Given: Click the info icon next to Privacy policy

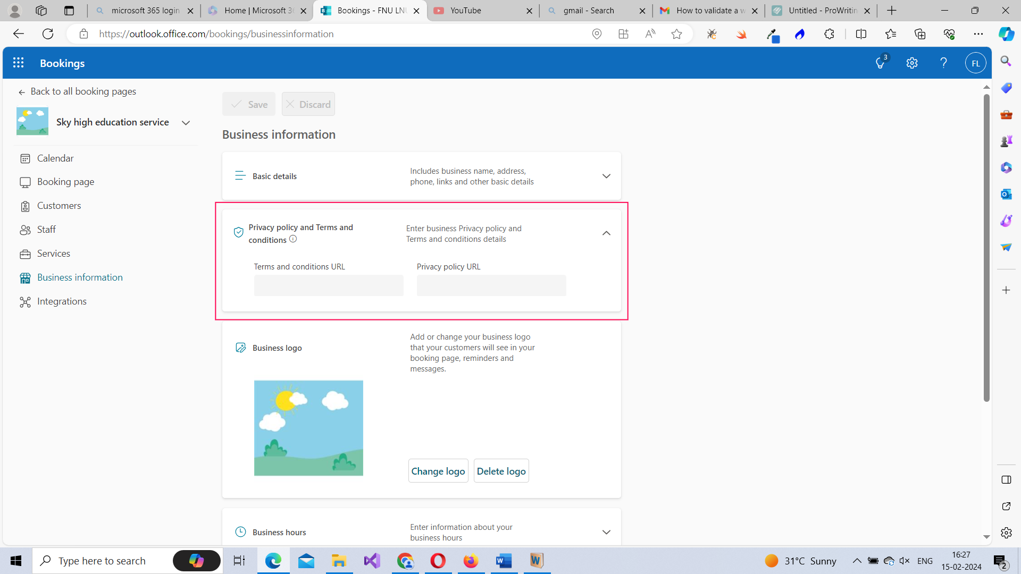Looking at the screenshot, I should (x=293, y=239).
